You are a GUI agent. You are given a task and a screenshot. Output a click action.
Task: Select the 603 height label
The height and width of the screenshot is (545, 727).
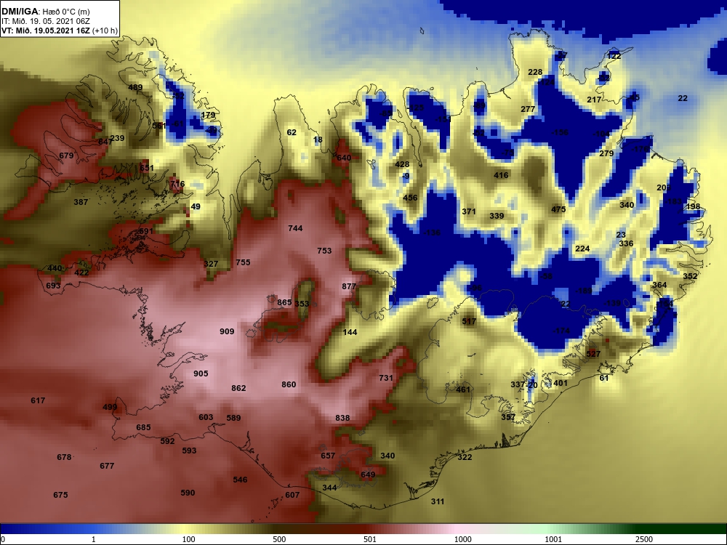point(206,417)
